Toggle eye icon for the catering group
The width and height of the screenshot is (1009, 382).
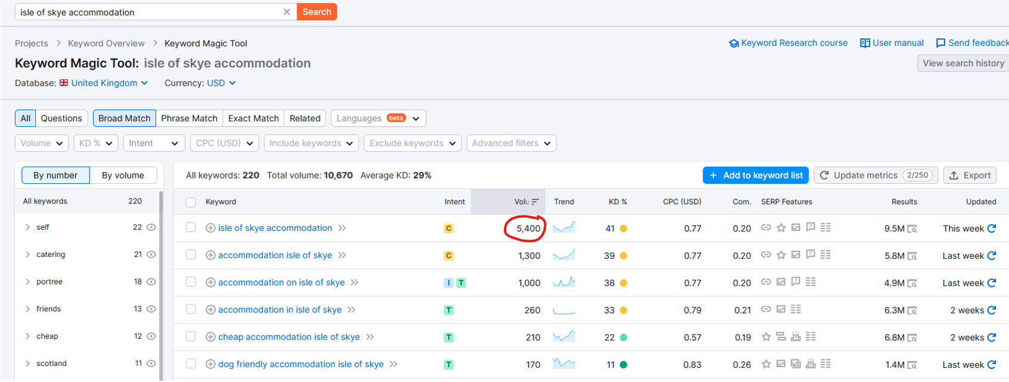[151, 255]
